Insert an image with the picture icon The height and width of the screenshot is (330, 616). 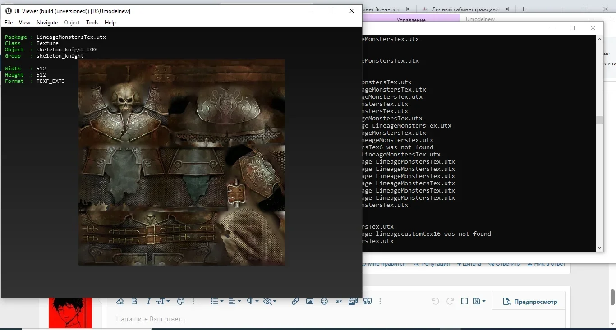[310, 301]
